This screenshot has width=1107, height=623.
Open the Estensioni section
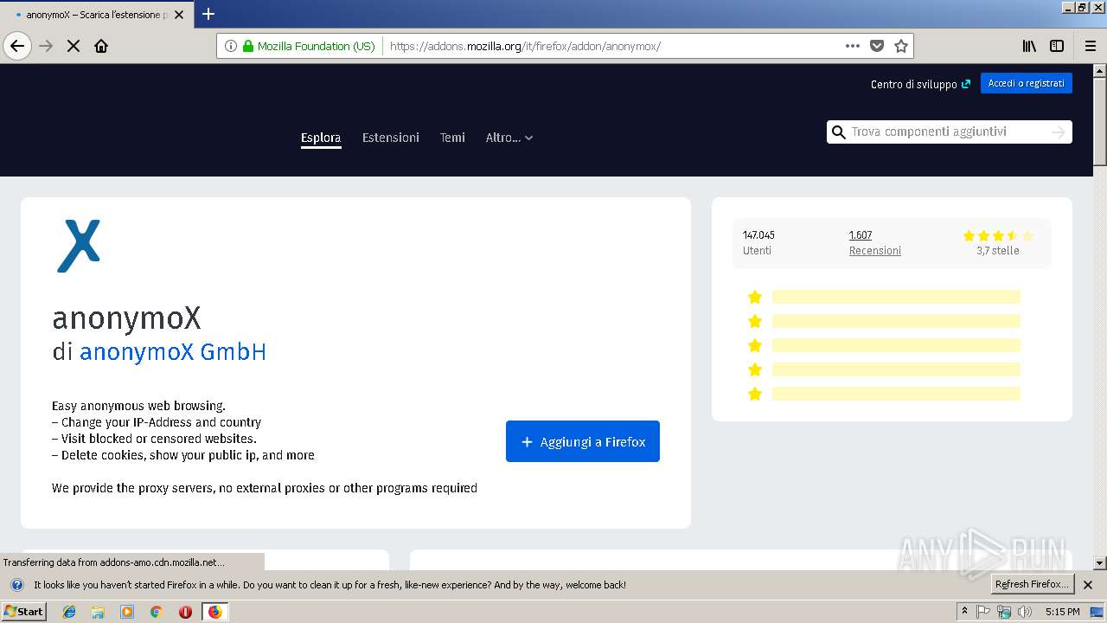[391, 138]
